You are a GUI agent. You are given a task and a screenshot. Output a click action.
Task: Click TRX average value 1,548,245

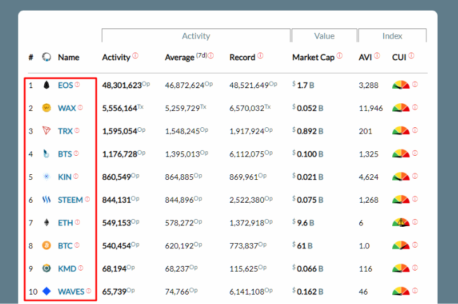pyautogui.click(x=183, y=131)
